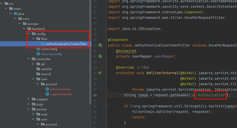
Task: Collapse the controller package chevron
Action: [x=29, y=59]
